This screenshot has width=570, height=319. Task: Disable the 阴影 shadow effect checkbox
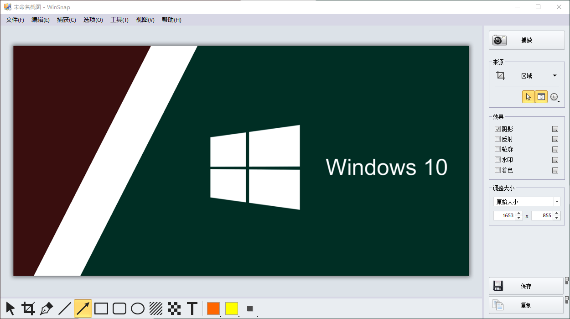(x=497, y=129)
